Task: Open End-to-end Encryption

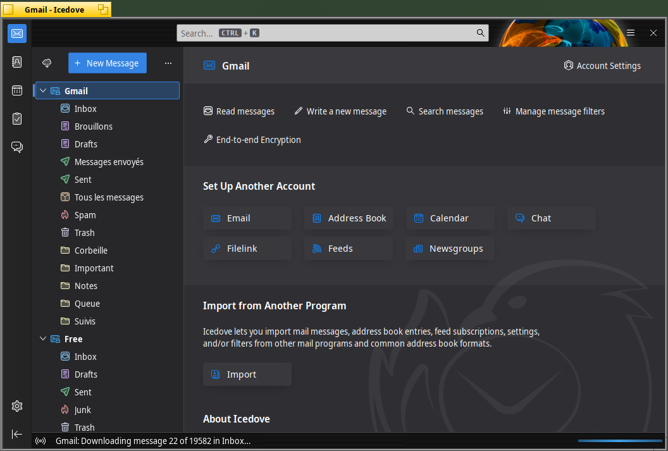Action: pos(252,140)
